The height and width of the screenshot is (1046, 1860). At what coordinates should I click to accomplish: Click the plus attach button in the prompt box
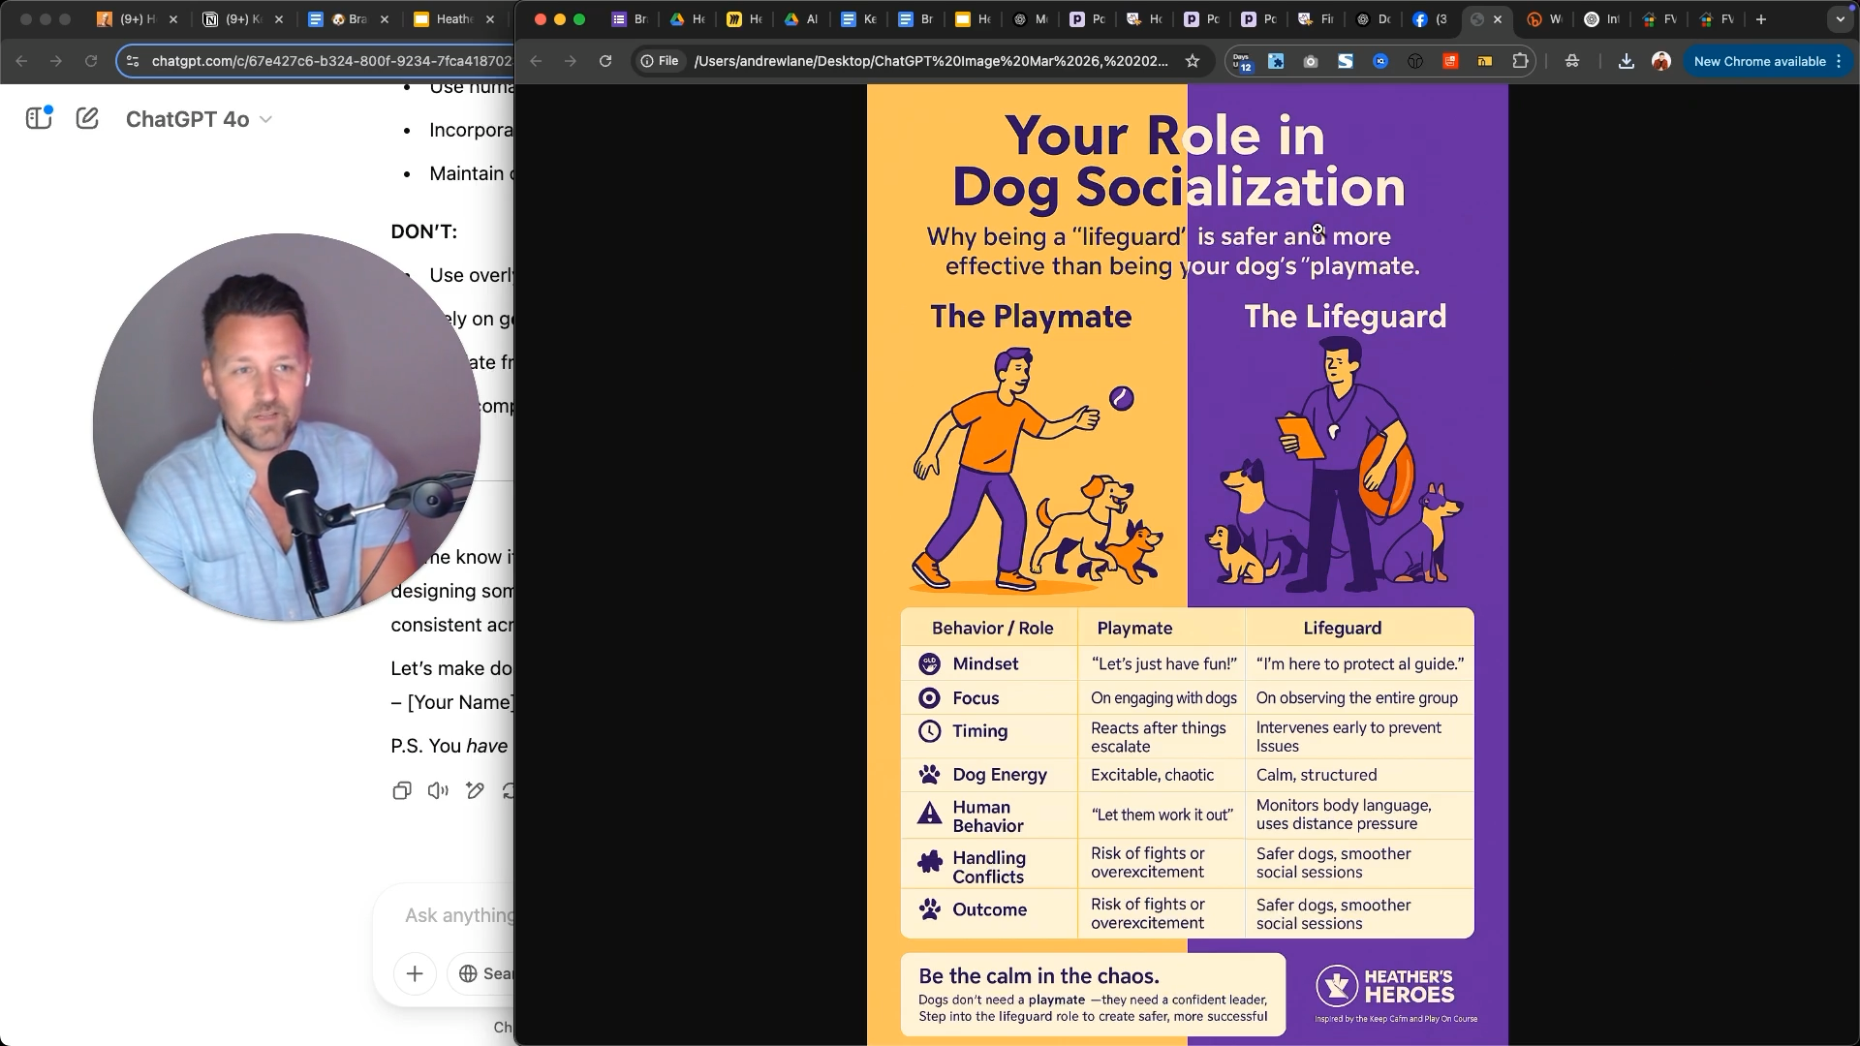pyautogui.click(x=415, y=973)
